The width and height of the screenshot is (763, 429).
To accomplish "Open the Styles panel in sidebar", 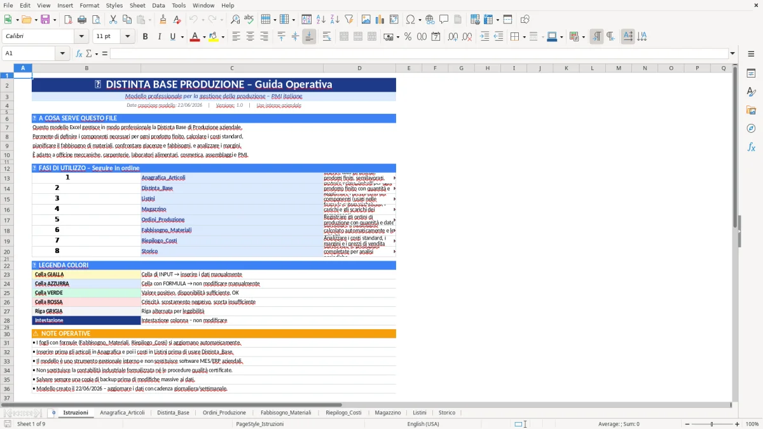I will [x=751, y=92].
